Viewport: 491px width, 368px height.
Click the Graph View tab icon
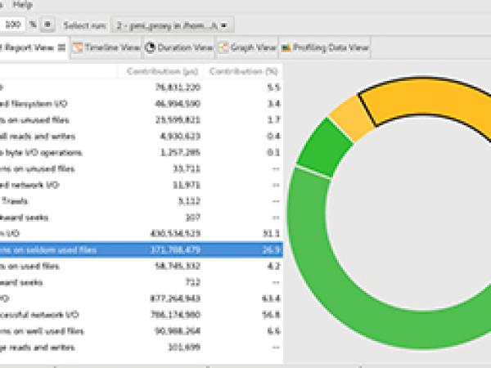(x=223, y=47)
